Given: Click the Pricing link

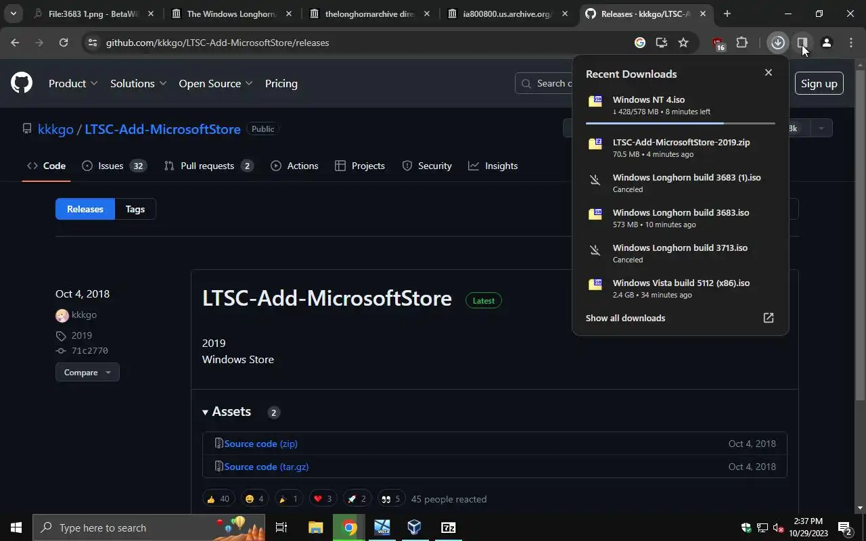Looking at the screenshot, I should pos(281,83).
